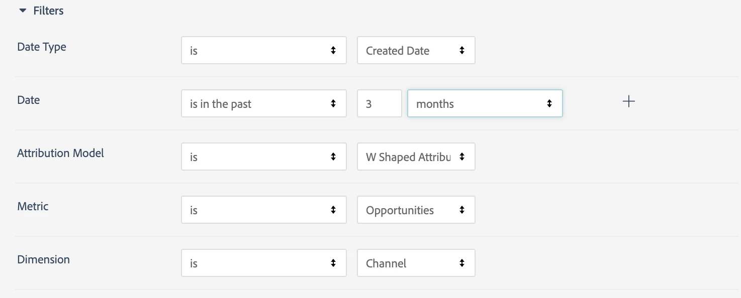Click the arrows on the months dropdown
741x298 pixels.
click(549, 103)
